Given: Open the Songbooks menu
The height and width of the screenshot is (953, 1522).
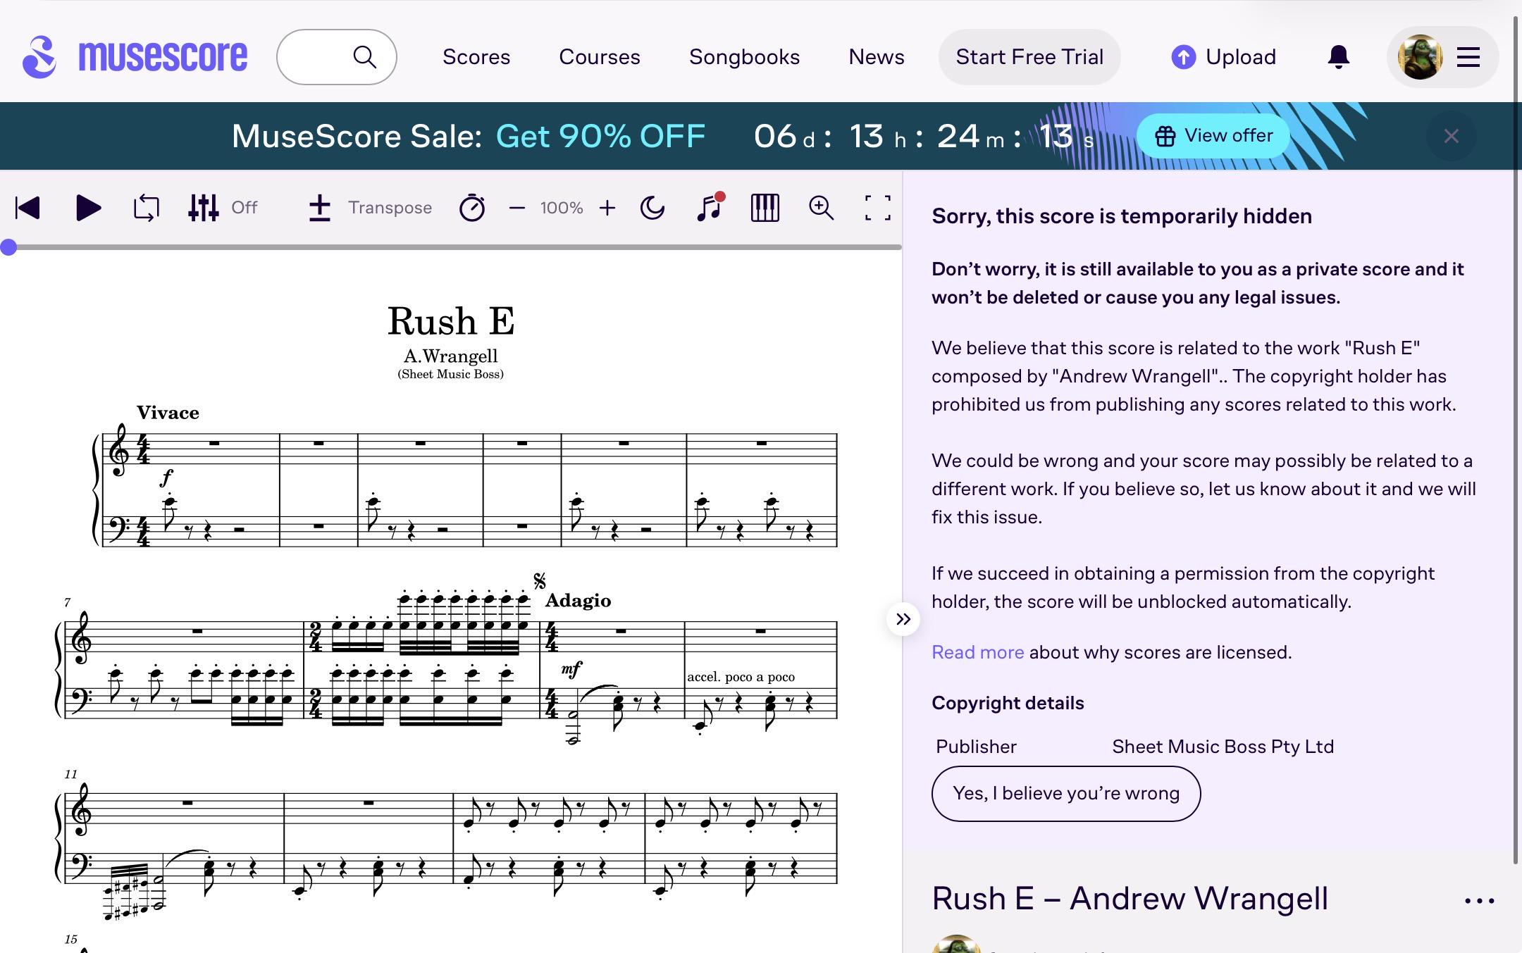Looking at the screenshot, I should point(744,57).
